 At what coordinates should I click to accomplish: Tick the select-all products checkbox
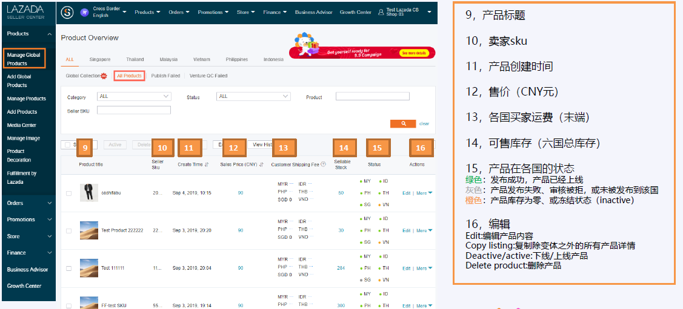tap(67, 145)
